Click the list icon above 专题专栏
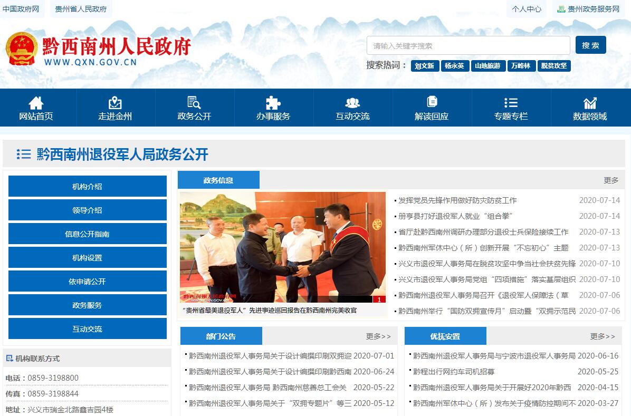The width and height of the screenshot is (631, 416). [511, 103]
